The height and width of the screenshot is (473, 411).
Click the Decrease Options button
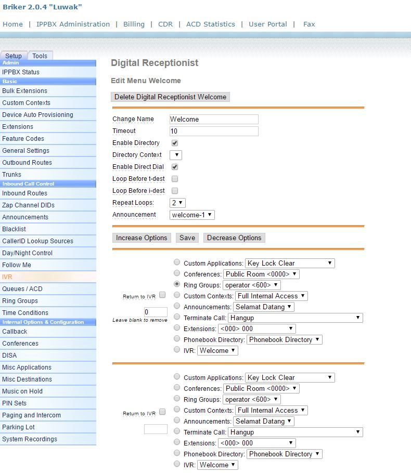234,238
